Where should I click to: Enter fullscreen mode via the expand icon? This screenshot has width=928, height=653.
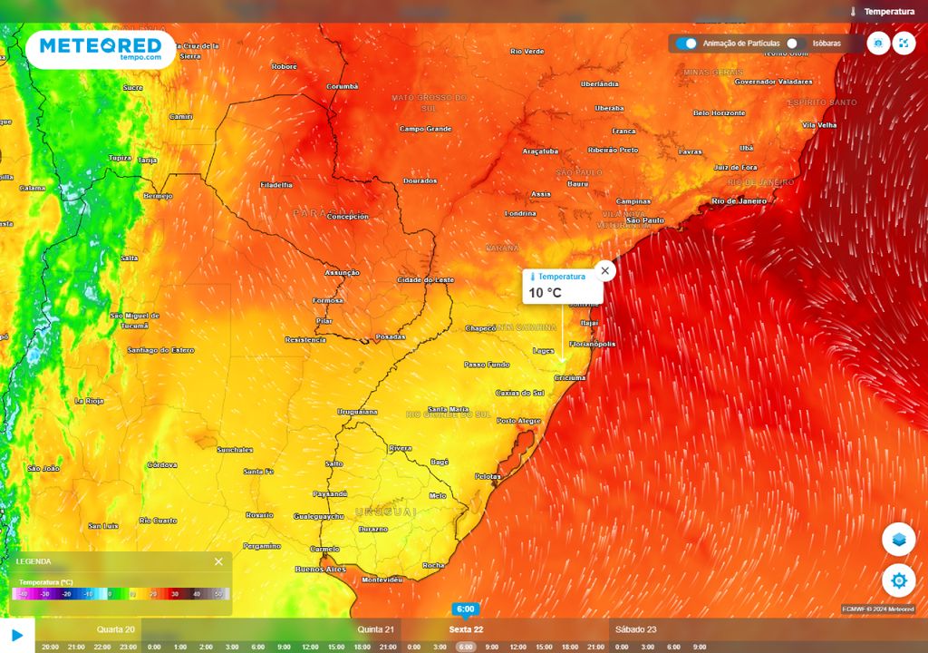coord(903,43)
